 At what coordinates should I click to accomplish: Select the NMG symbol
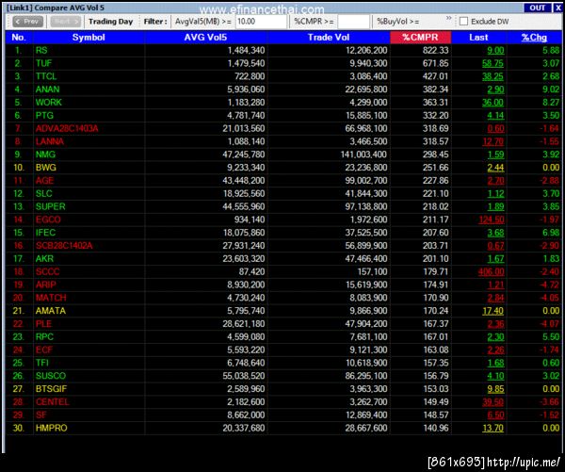45,155
